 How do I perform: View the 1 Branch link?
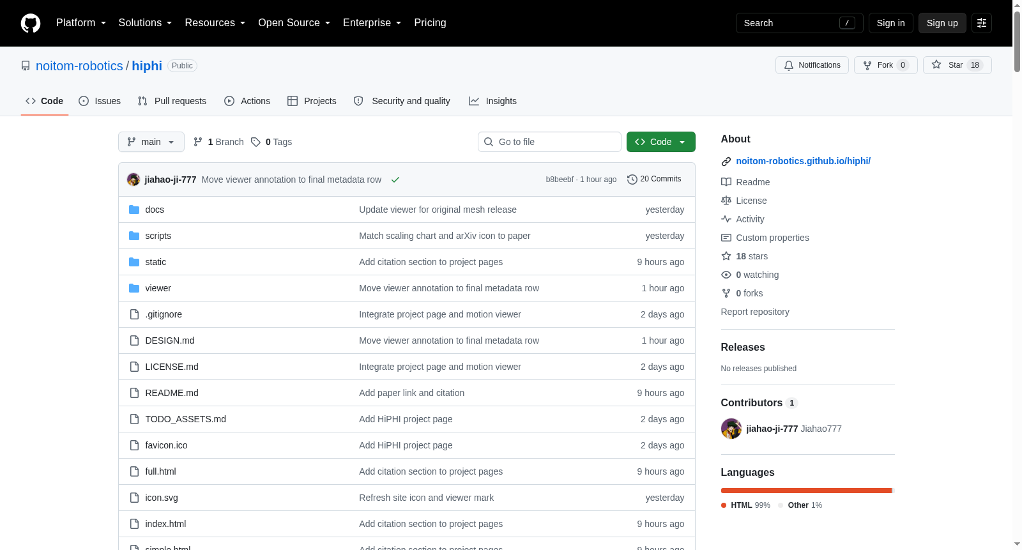pyautogui.click(x=218, y=142)
